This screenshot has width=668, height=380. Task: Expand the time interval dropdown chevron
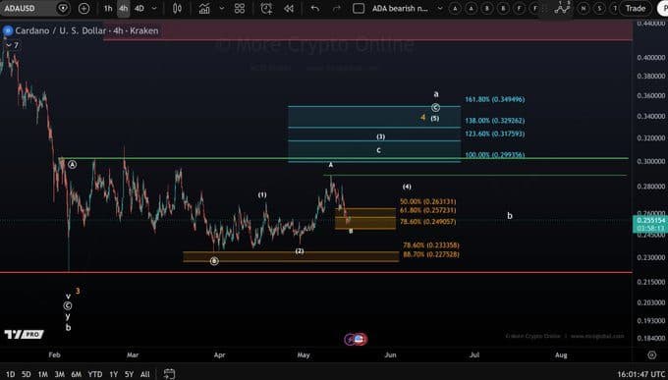pos(154,9)
